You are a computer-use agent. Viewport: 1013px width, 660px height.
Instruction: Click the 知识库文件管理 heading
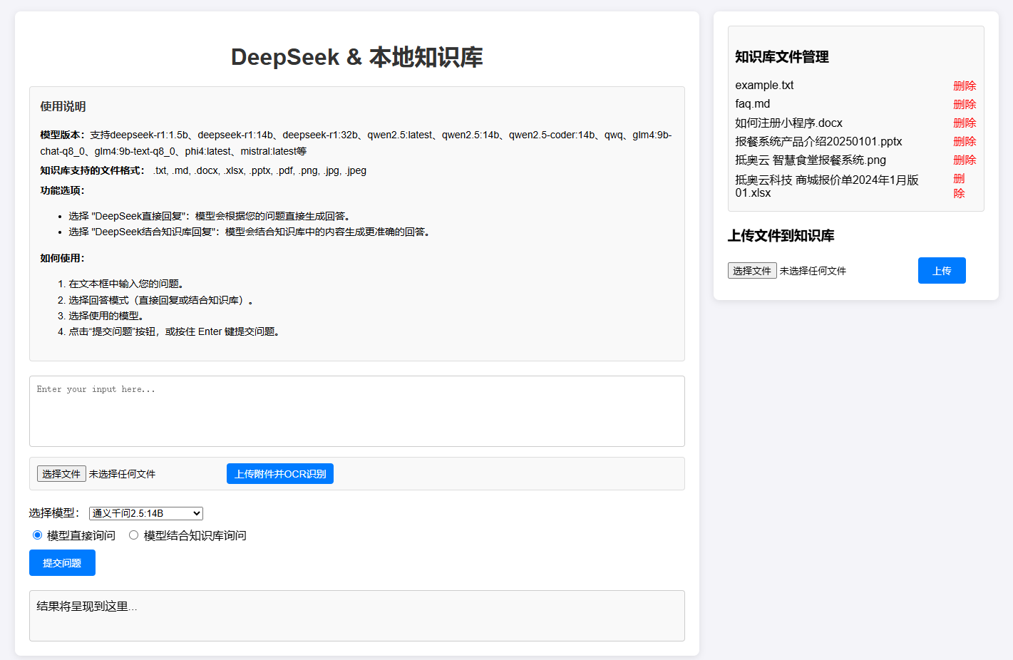click(x=782, y=57)
